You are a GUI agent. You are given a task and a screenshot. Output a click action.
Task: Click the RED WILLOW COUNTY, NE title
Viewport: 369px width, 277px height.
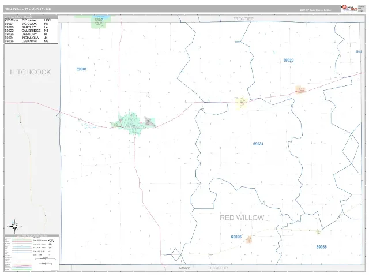pos(28,9)
